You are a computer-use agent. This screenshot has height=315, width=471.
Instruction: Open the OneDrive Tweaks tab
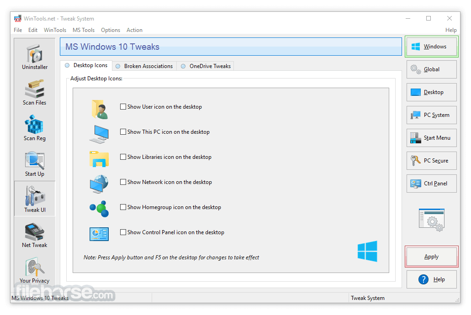(206, 66)
